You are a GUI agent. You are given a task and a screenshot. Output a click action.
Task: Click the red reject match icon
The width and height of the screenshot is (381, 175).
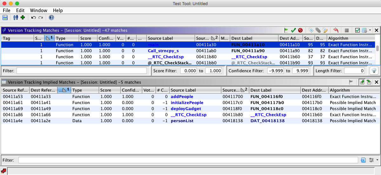300,30
